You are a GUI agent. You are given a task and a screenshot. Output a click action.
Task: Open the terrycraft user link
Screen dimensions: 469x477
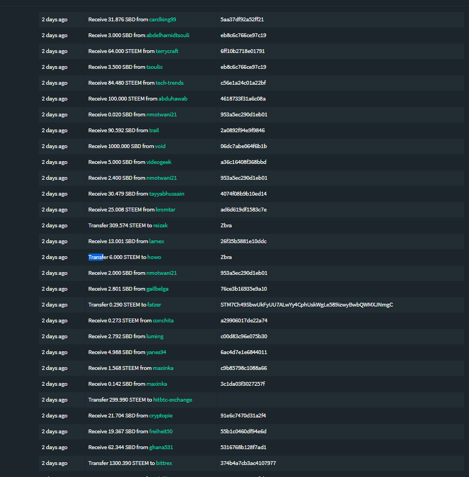point(167,51)
